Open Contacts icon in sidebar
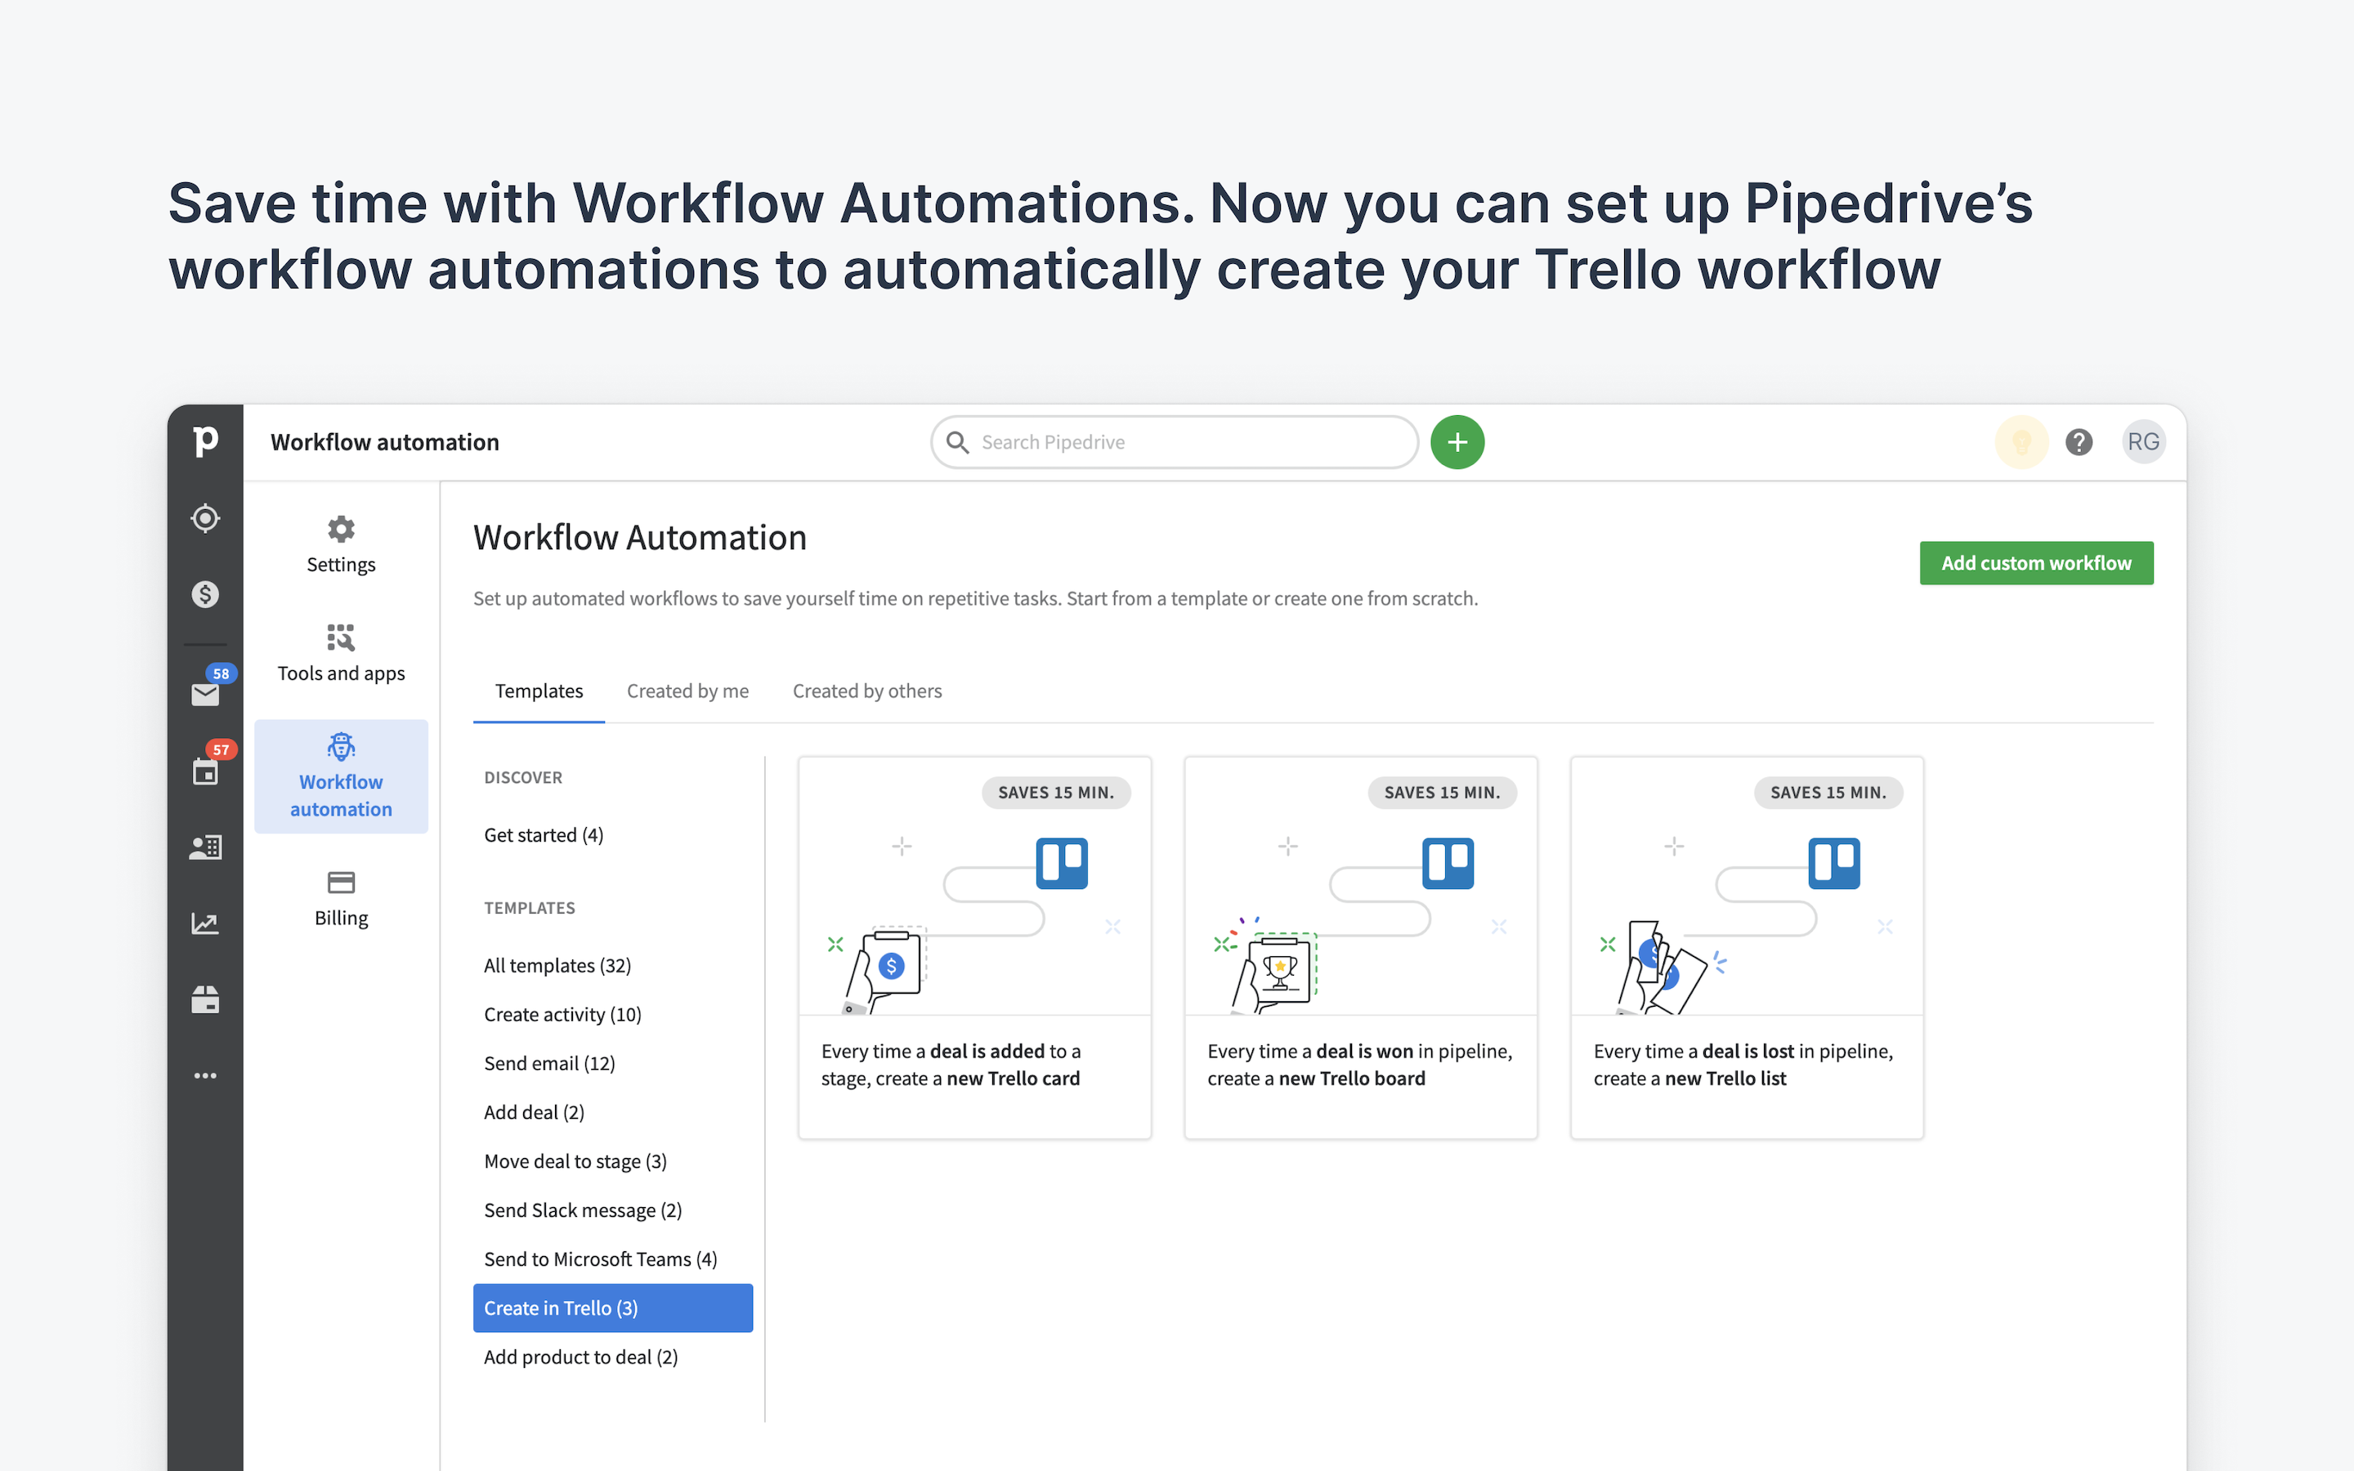Image resolution: width=2354 pixels, height=1471 pixels. click(x=205, y=847)
